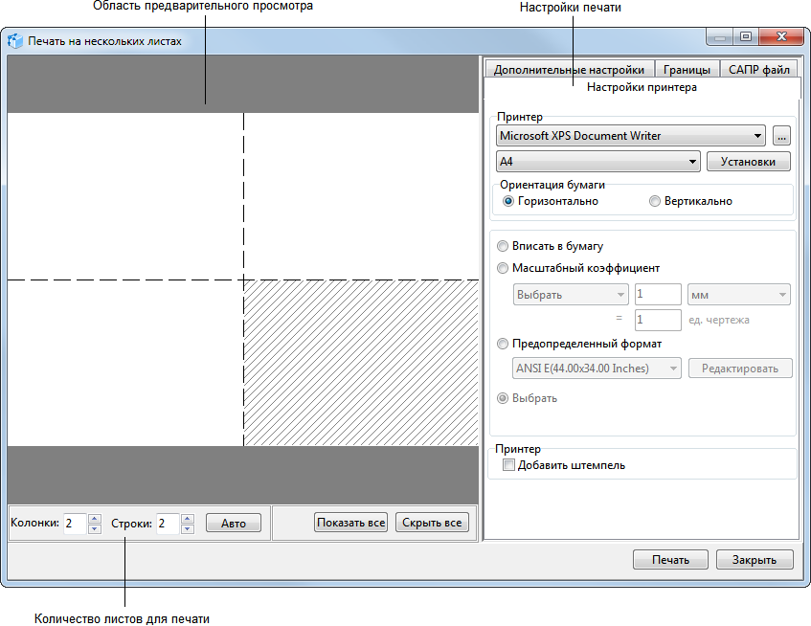Click the "Авто" button

click(233, 522)
